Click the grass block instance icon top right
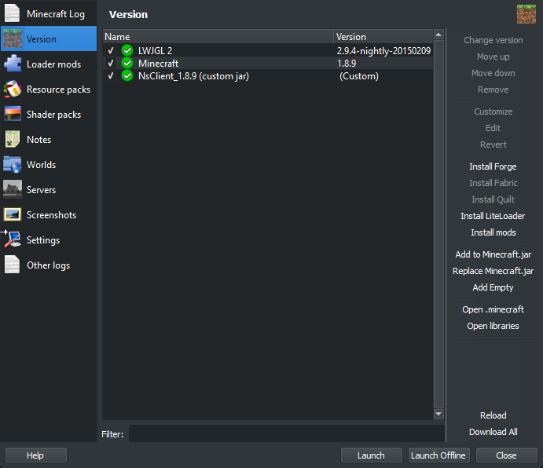 [x=526, y=14]
